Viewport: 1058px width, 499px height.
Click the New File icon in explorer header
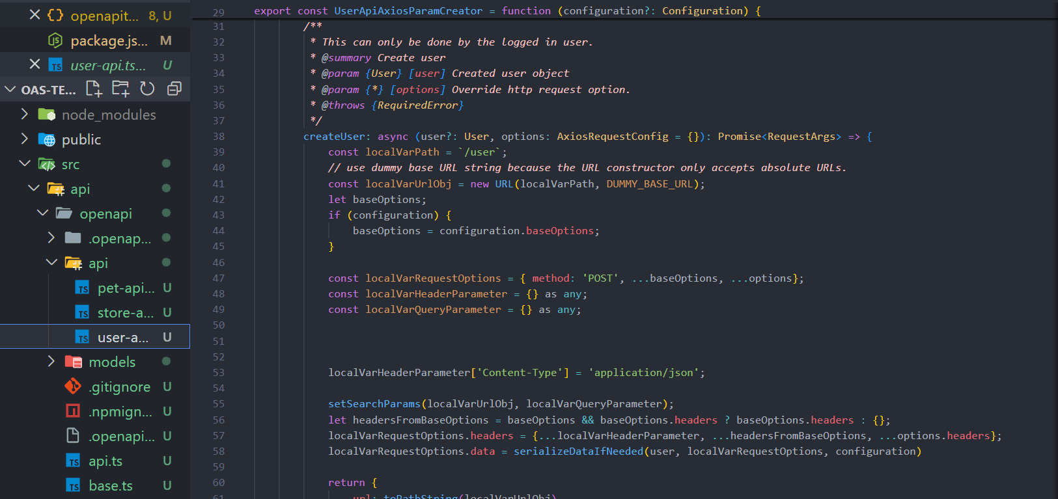click(x=94, y=89)
